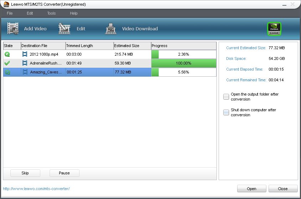Image resolution: width=301 pixels, height=199 pixels.
Task: Click trimmed length 00:01:25
Action: pos(74,72)
